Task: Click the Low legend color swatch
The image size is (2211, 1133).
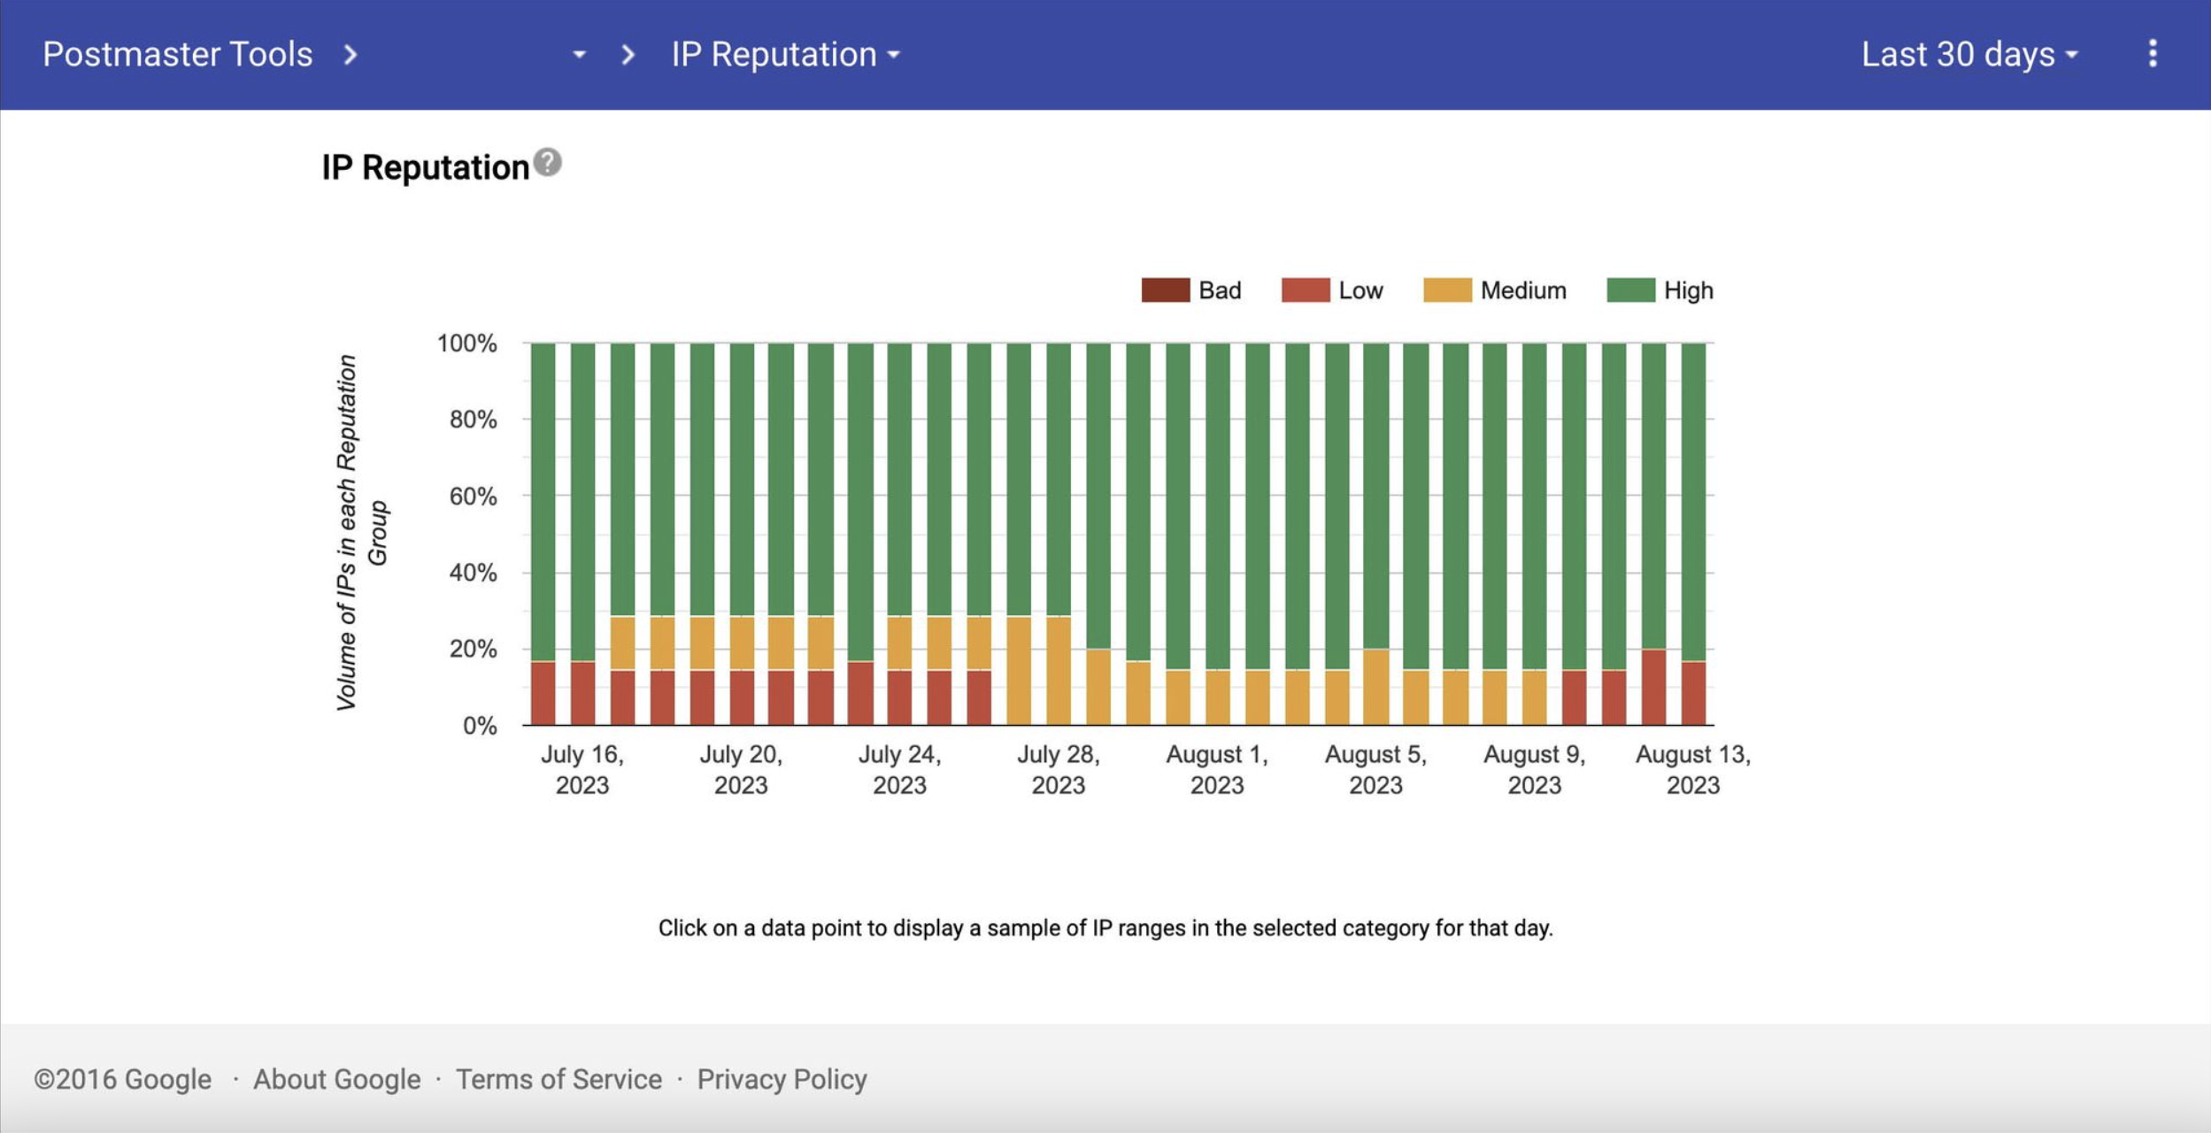Action: (x=1306, y=290)
